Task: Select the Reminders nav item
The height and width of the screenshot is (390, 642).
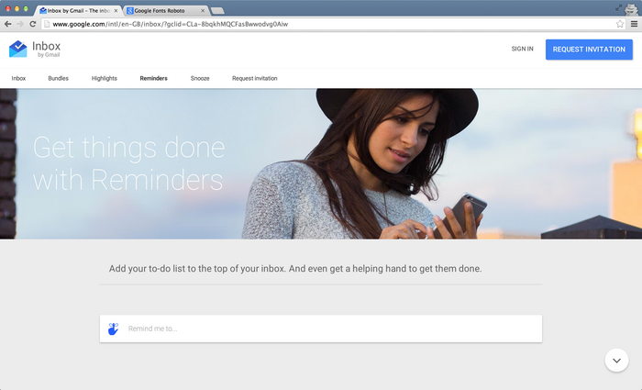Action: point(153,78)
